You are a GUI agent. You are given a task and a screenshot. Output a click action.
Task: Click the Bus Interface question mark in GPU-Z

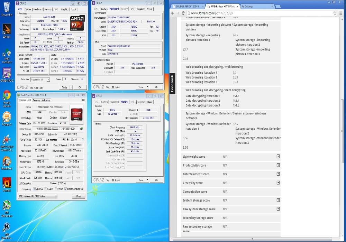click(x=83, y=140)
